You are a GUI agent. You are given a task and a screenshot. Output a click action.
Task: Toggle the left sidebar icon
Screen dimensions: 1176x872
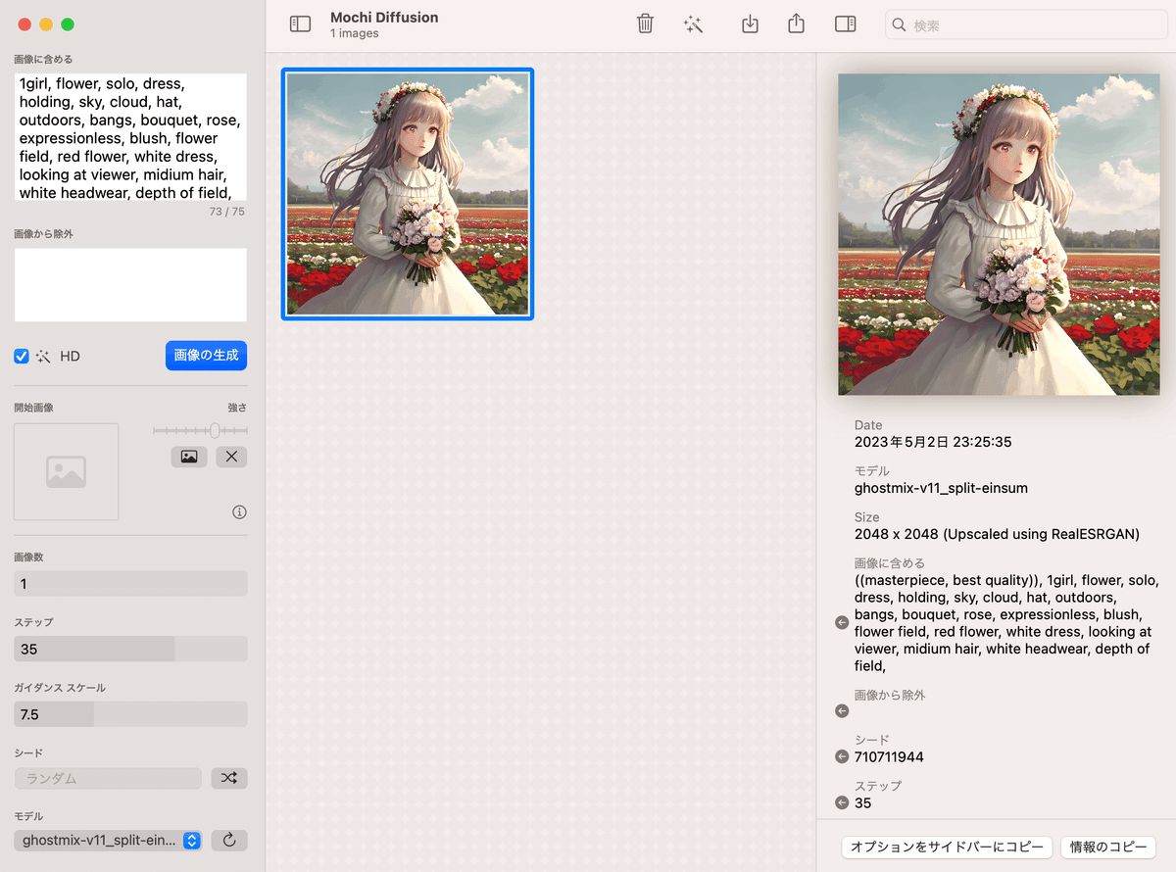[300, 24]
